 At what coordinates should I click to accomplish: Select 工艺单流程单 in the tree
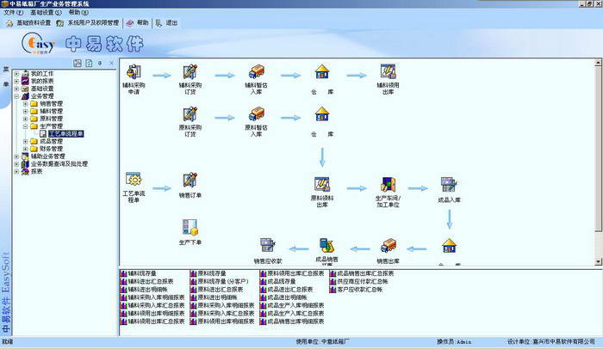[x=65, y=133]
